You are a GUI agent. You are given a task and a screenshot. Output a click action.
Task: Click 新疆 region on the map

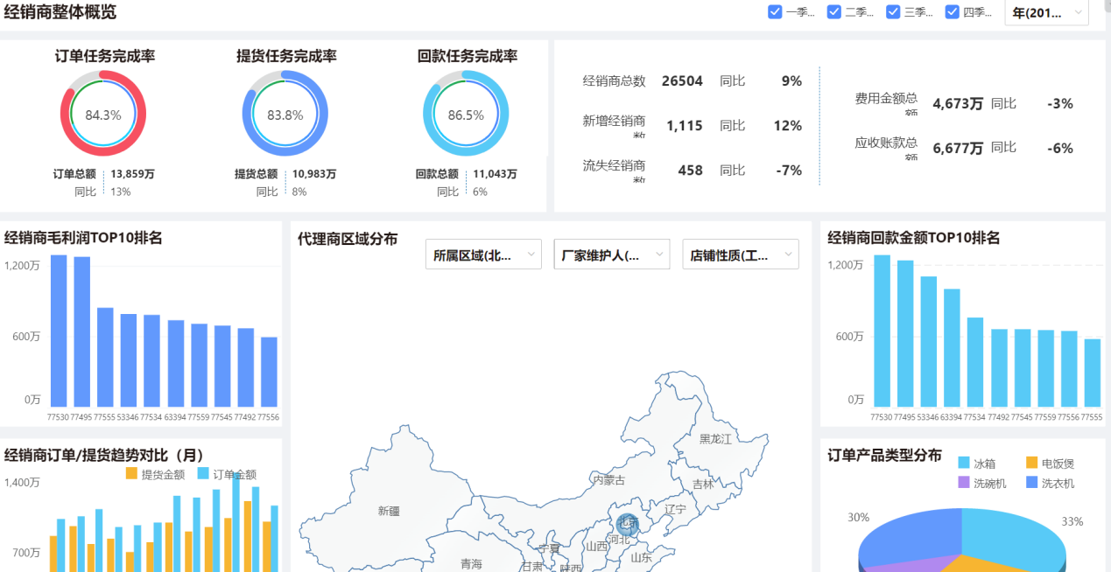coord(389,511)
